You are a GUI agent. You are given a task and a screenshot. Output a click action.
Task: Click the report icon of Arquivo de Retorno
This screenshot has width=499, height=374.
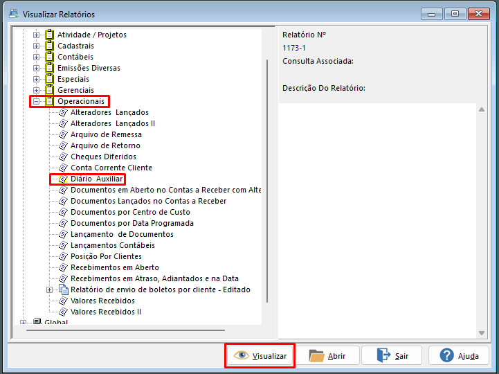64,145
